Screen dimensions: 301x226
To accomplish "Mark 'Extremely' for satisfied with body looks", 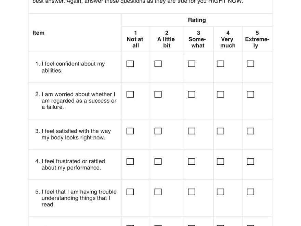I will [x=250, y=131].
